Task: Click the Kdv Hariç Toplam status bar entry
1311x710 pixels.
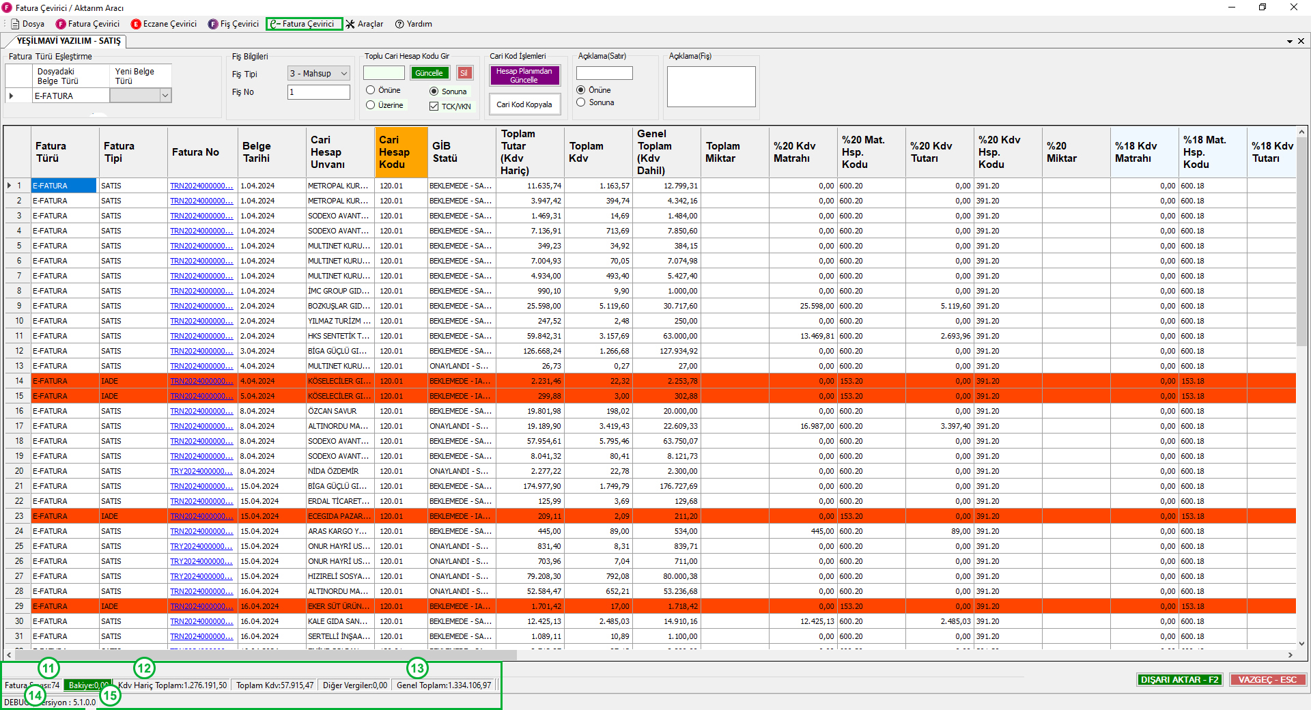Action: coord(172,685)
